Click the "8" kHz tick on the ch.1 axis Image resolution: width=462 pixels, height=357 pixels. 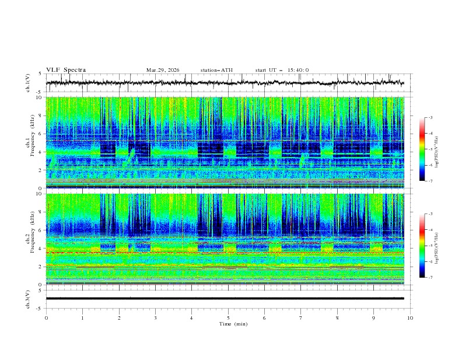pos(41,116)
